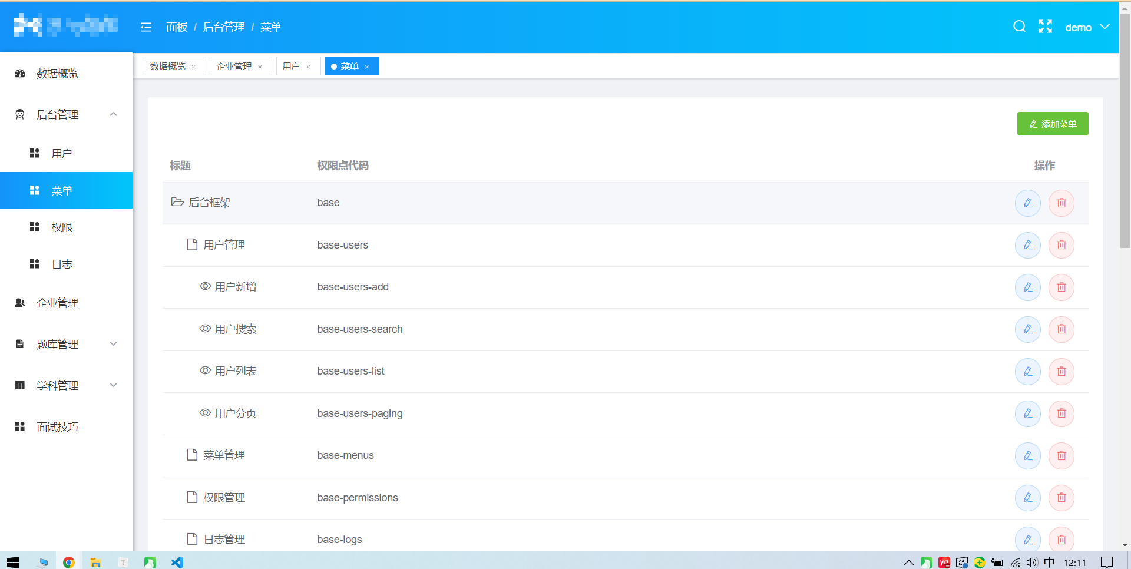The image size is (1131, 569).
Task: Open 用户 in the sidebar
Action: click(x=66, y=154)
